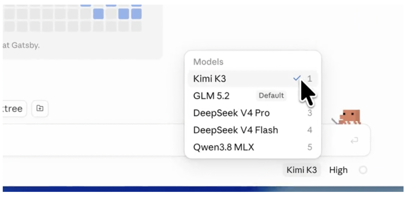Choose GLM 5.2 from Models list
This screenshot has width=406, height=198.
253,96
